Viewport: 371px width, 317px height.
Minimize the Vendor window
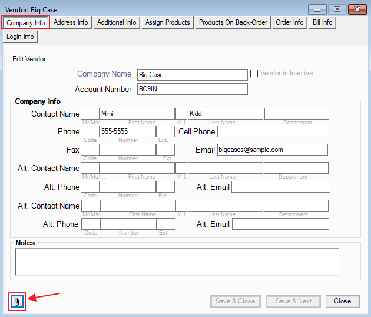coord(318,9)
